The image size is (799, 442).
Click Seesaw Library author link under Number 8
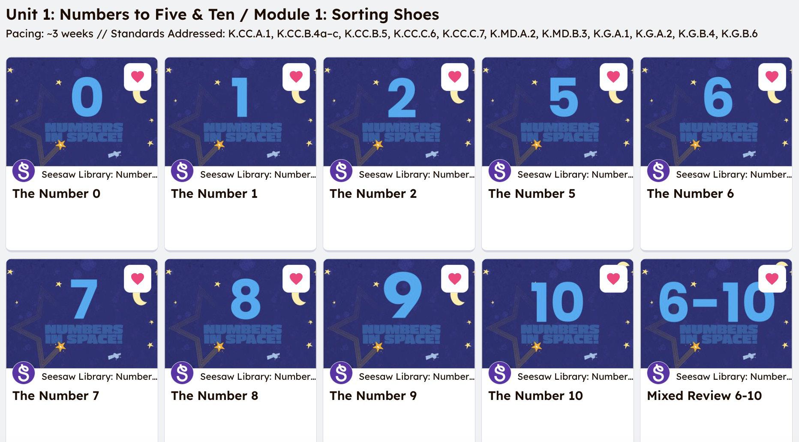pos(258,377)
